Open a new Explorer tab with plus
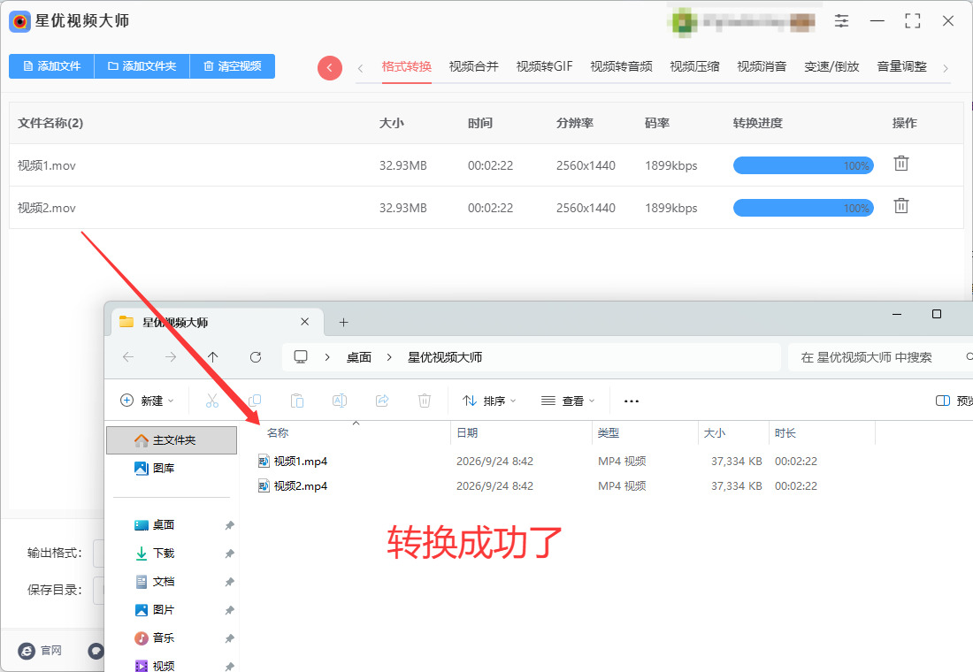973x672 pixels. coord(344,322)
